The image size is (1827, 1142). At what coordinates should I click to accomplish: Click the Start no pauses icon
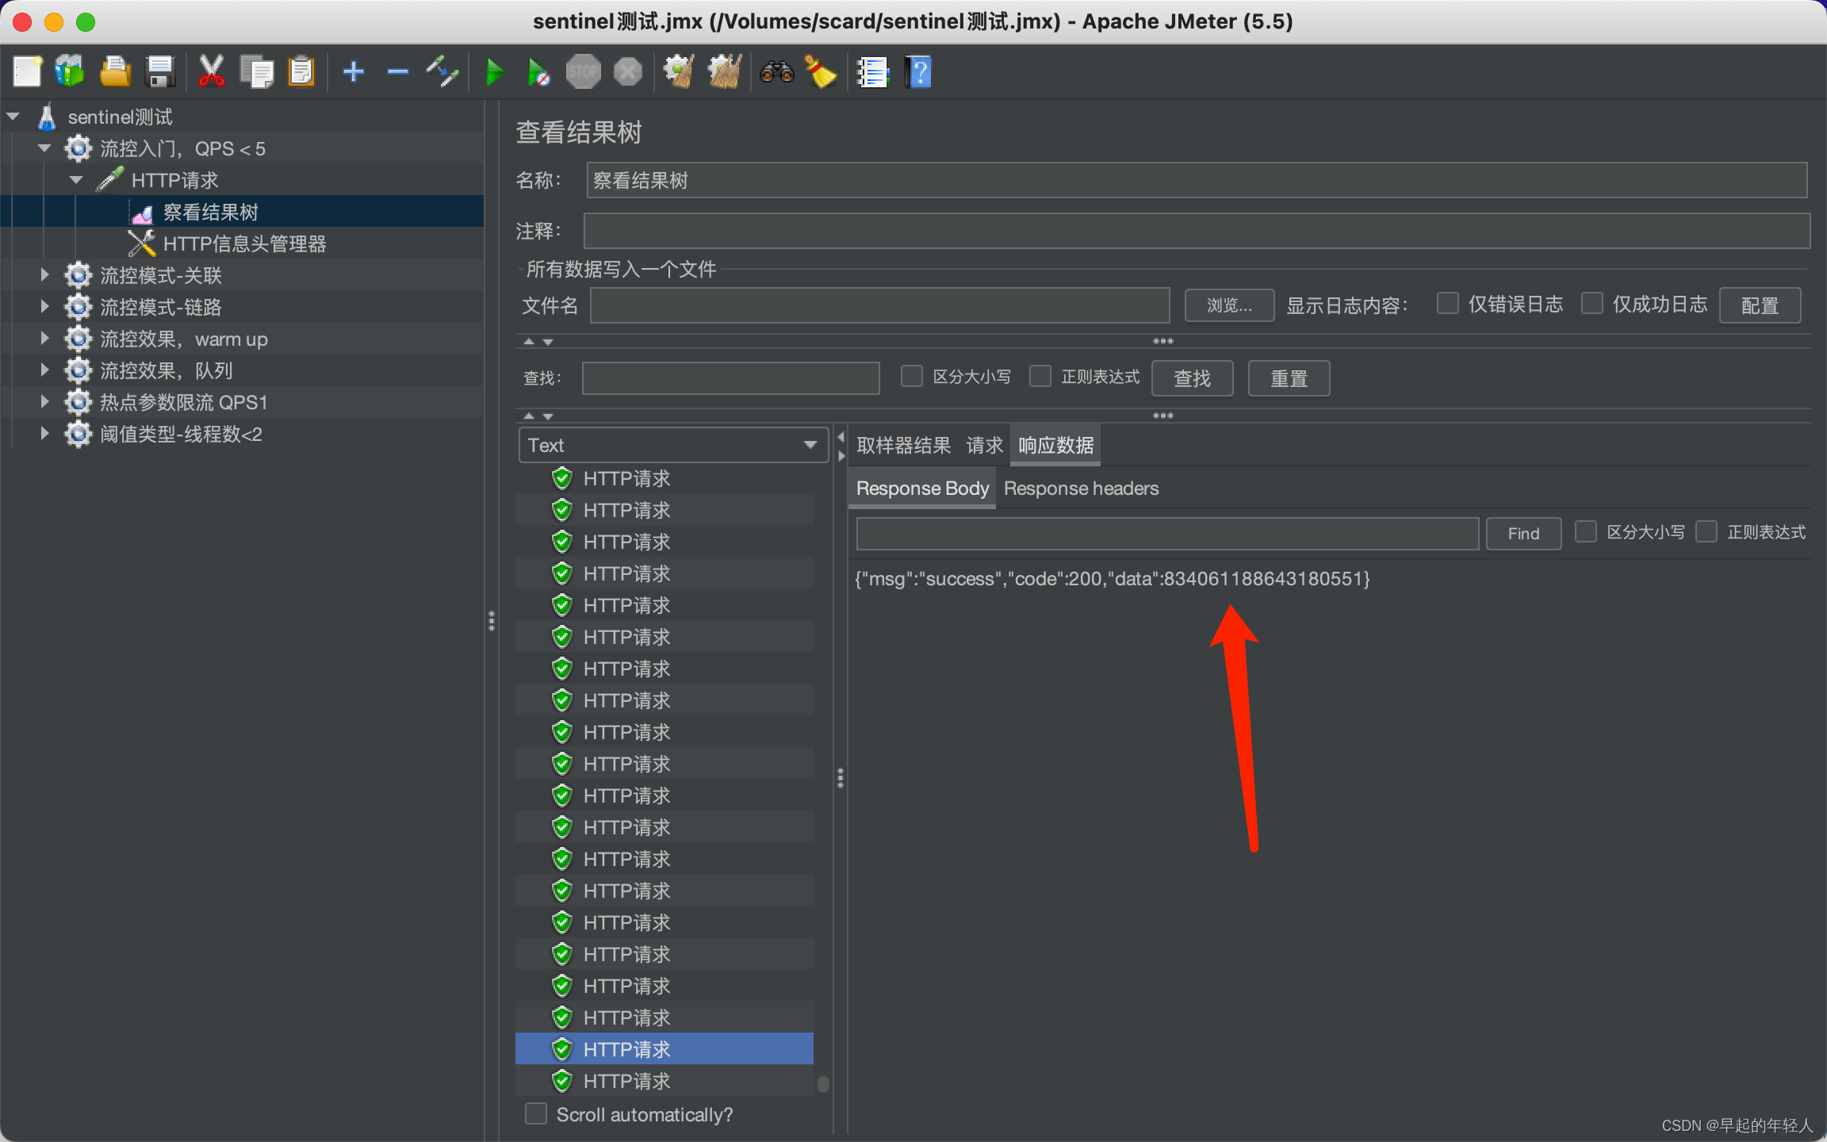(538, 72)
